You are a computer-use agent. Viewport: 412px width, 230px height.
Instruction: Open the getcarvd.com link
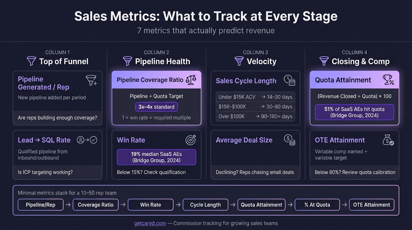click(150, 223)
